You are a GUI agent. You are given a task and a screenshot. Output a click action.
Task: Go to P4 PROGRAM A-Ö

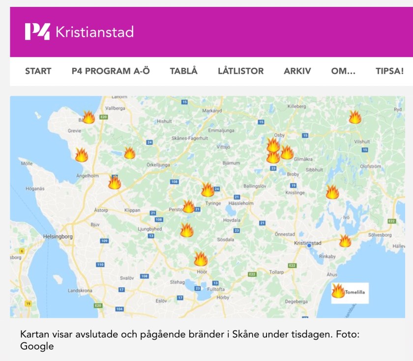coord(111,71)
